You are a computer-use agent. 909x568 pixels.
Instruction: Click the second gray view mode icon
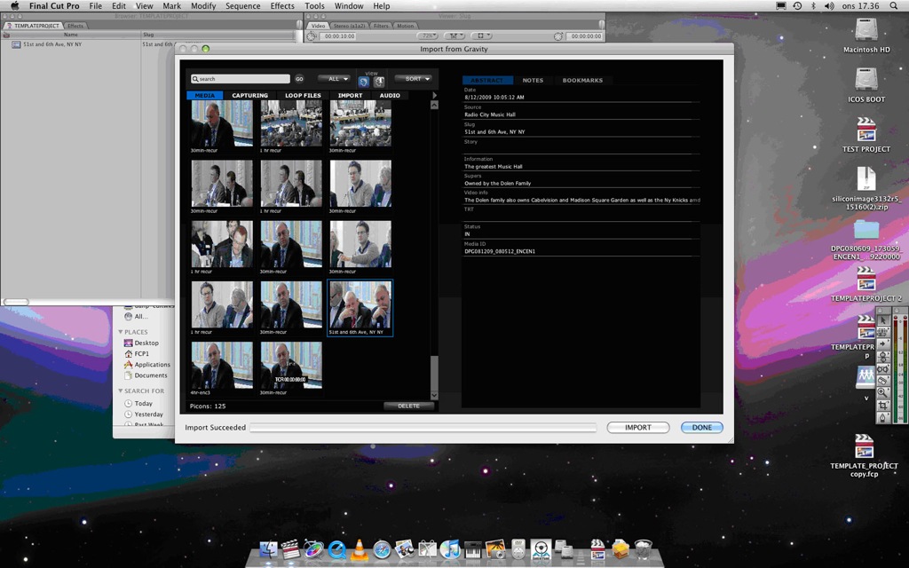coord(379,82)
